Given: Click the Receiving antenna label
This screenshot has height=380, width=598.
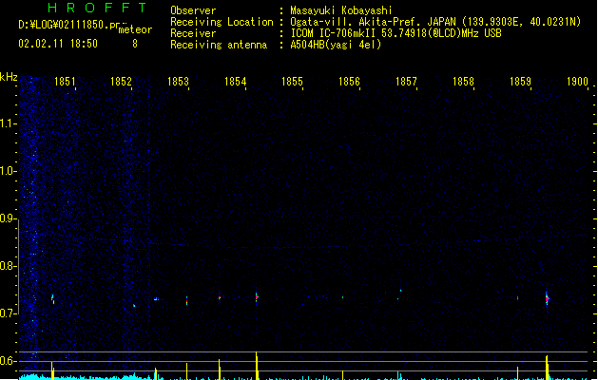Looking at the screenshot, I should (x=219, y=45).
